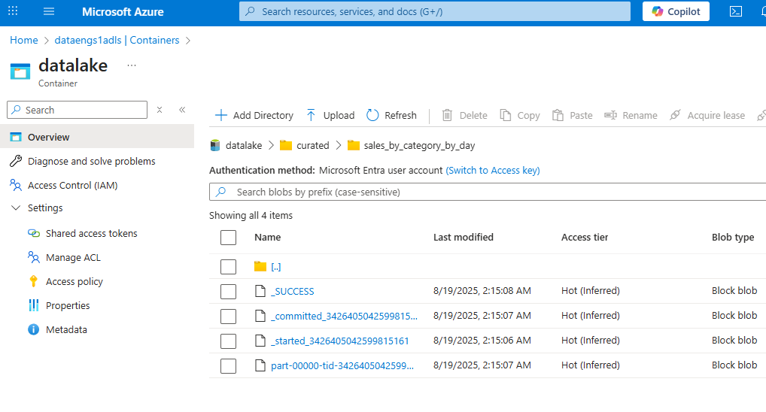The width and height of the screenshot is (766, 412).
Task: Tick the select-all header checkbox
Action: point(228,238)
